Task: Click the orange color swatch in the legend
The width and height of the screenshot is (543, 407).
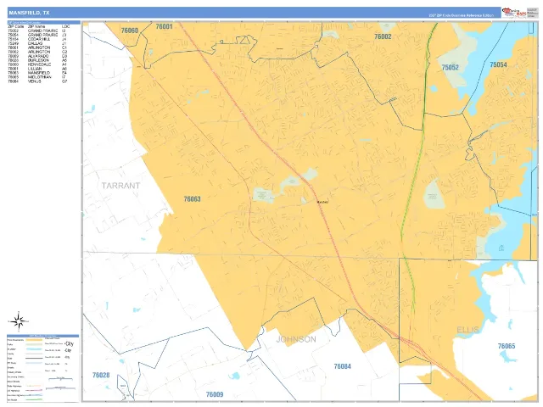Action: (34, 340)
